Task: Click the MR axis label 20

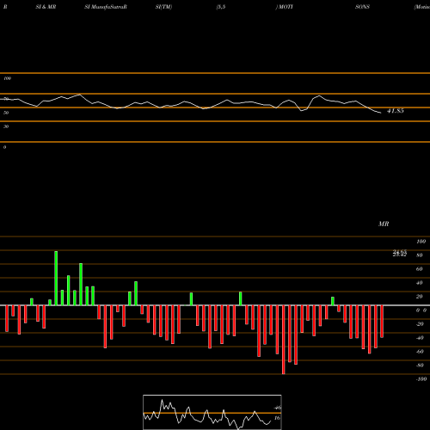Action: tap(420, 297)
